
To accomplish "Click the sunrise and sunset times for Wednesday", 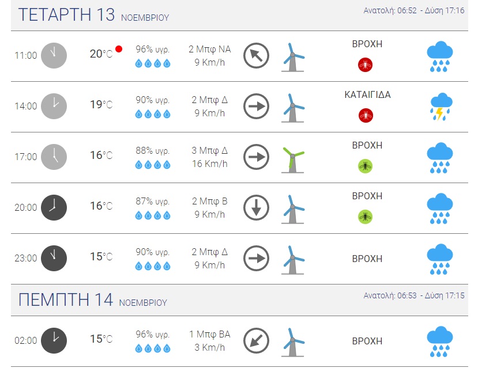I will [x=414, y=11].
